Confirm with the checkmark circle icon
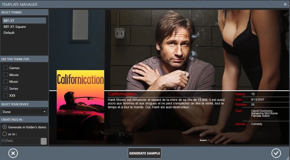Screen dimensions: 290x160 click(x=276, y=153)
